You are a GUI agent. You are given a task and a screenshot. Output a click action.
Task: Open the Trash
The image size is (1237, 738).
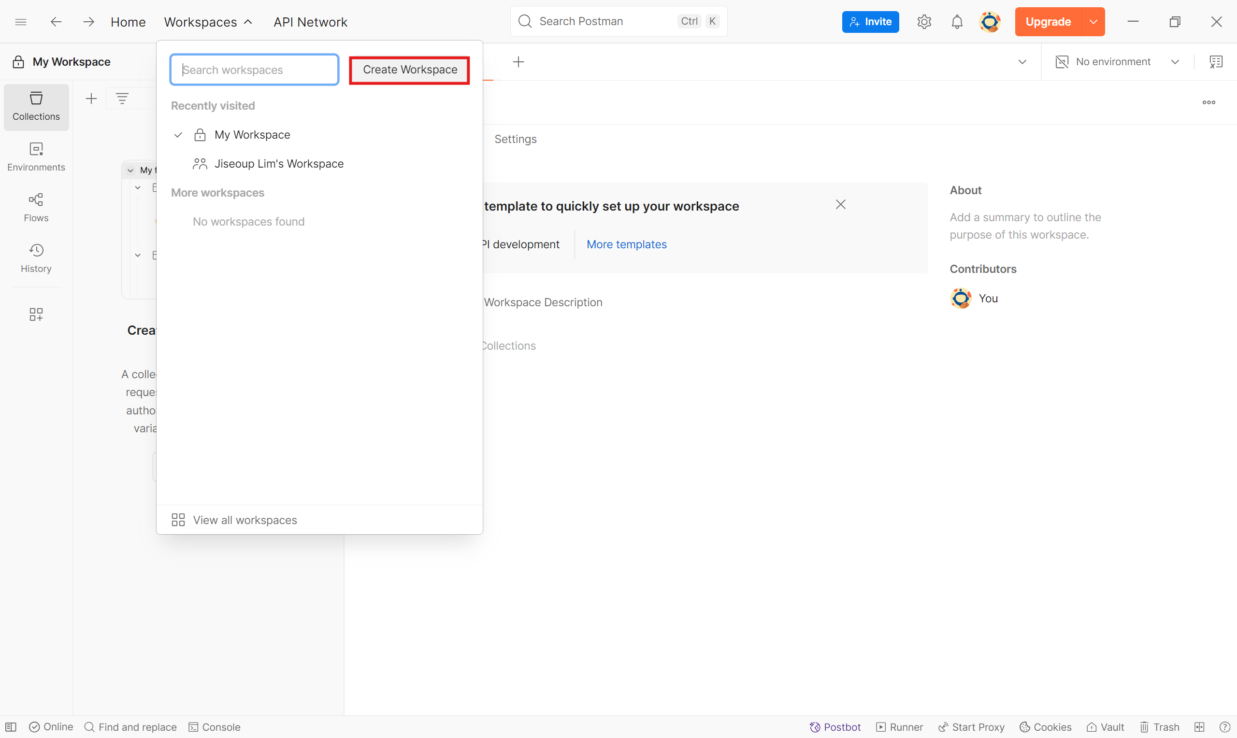click(x=1159, y=727)
